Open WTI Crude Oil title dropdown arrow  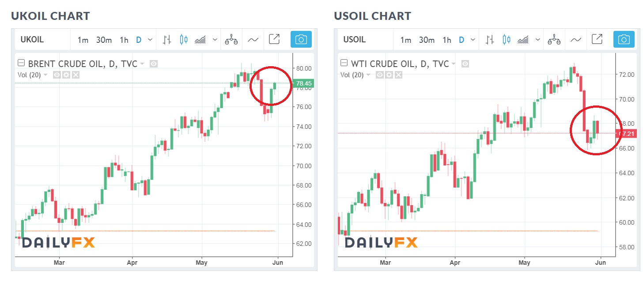pyautogui.click(x=454, y=64)
